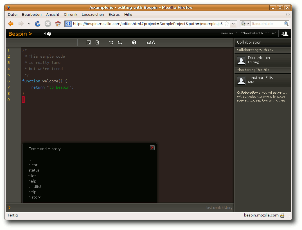The image size is (302, 230).
Task: Click the Bespin command line input
Action: (x=108, y=208)
